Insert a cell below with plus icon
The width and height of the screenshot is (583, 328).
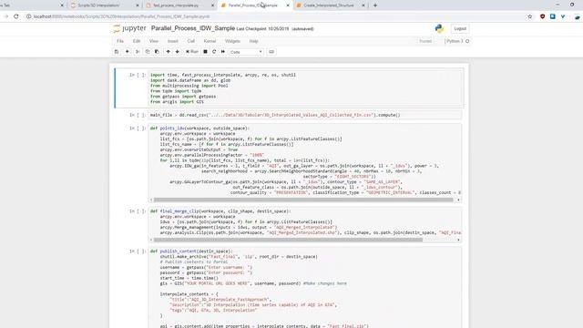(x=127, y=52)
